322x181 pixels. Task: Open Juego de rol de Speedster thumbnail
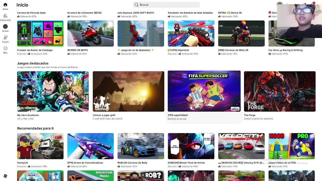141,33
